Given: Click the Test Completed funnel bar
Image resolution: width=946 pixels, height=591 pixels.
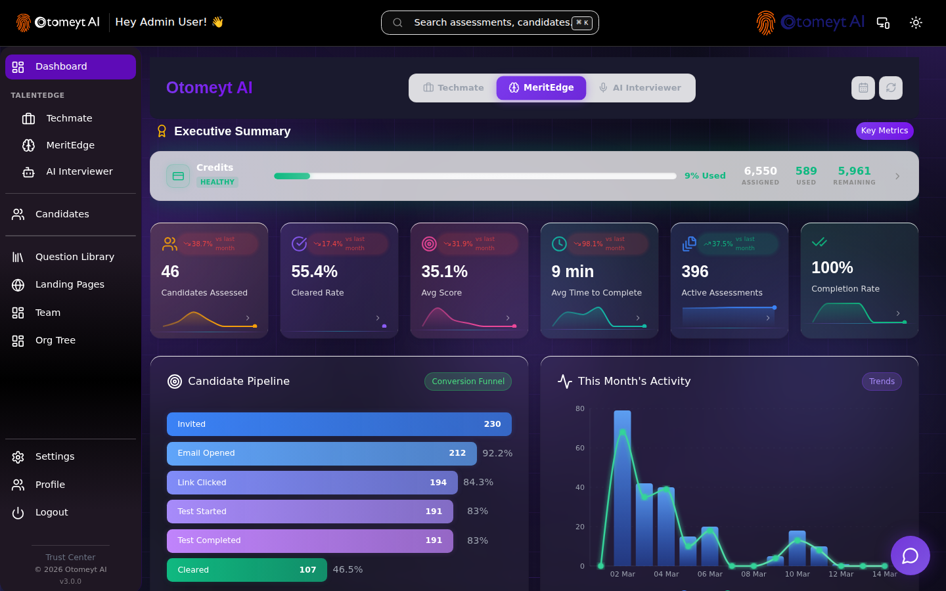Looking at the screenshot, I should click(x=310, y=540).
